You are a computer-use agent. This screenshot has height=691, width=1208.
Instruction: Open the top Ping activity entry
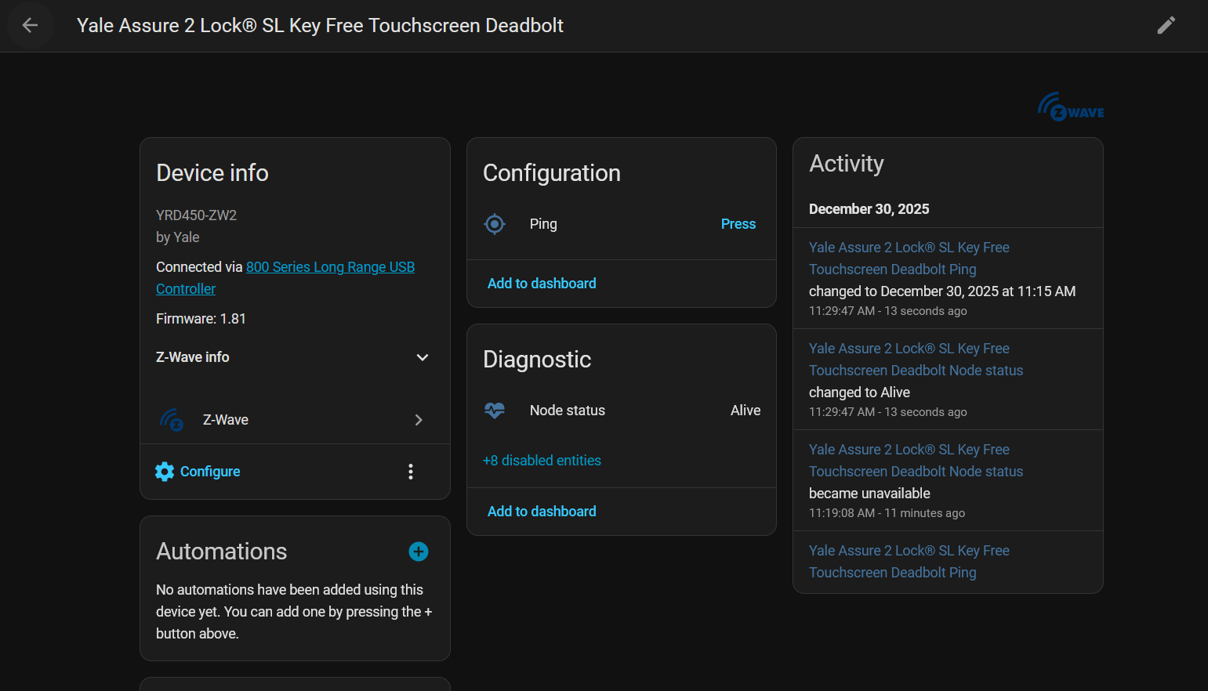(908, 259)
